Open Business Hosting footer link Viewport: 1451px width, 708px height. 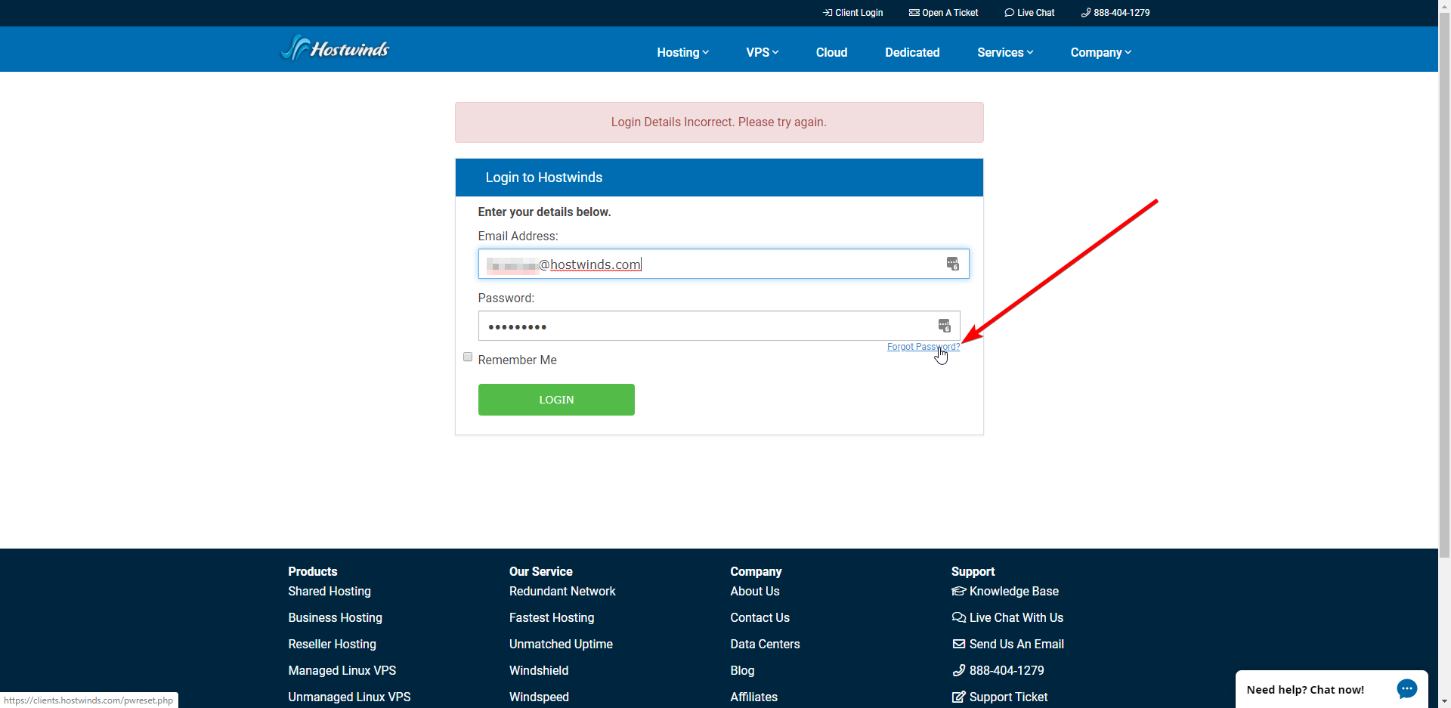(x=335, y=617)
